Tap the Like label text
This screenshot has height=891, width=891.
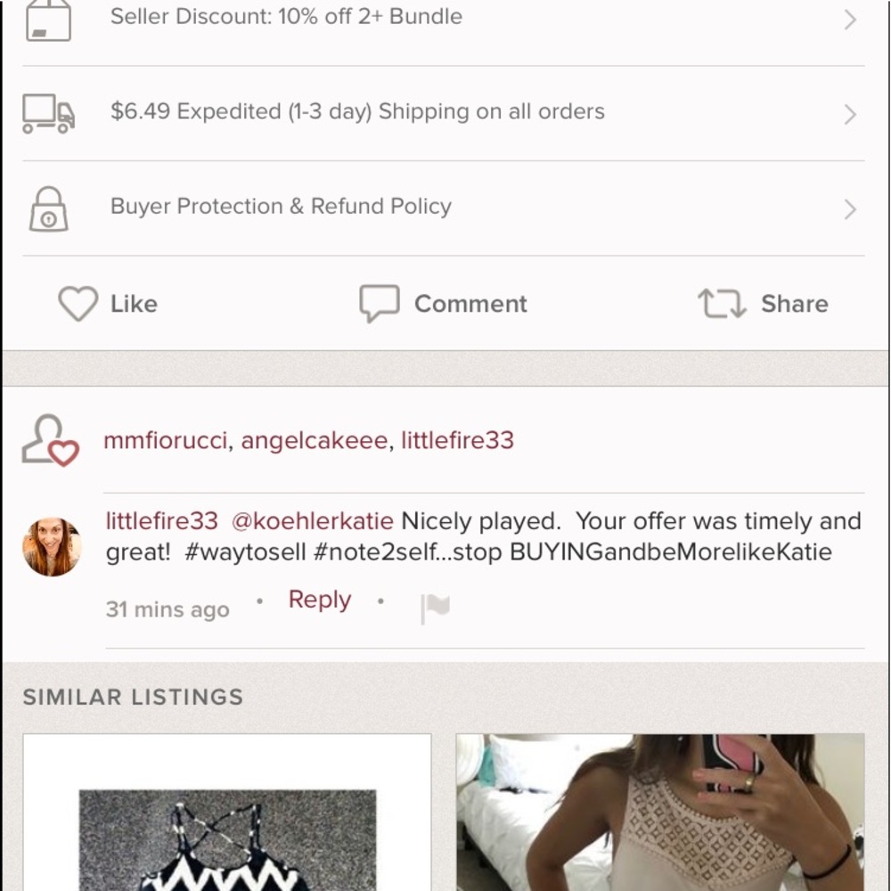click(x=134, y=304)
